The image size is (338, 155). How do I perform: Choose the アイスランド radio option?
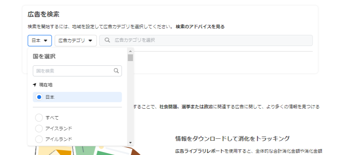[39, 128]
